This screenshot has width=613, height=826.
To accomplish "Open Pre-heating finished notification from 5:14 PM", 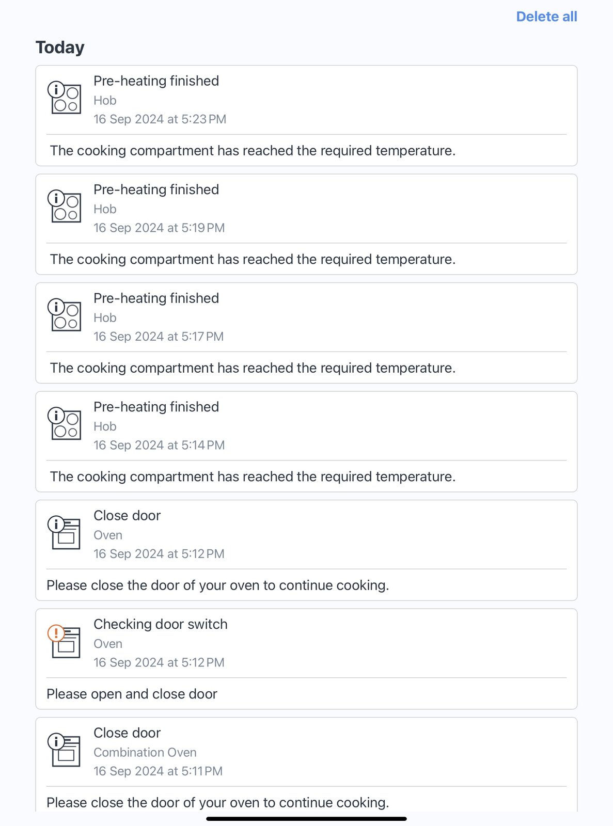I will (x=156, y=407).
